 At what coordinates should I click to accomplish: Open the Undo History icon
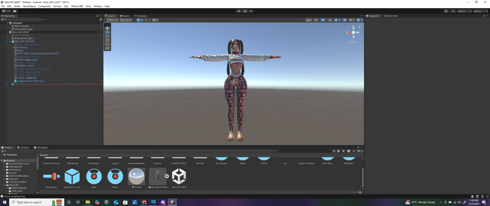446,11
